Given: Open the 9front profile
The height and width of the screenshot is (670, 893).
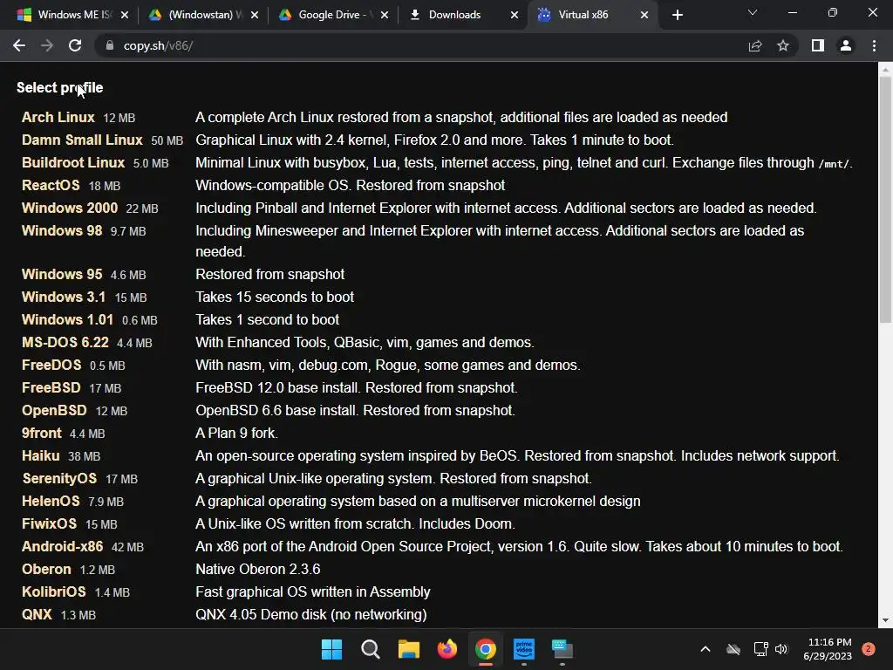Looking at the screenshot, I should [x=41, y=433].
